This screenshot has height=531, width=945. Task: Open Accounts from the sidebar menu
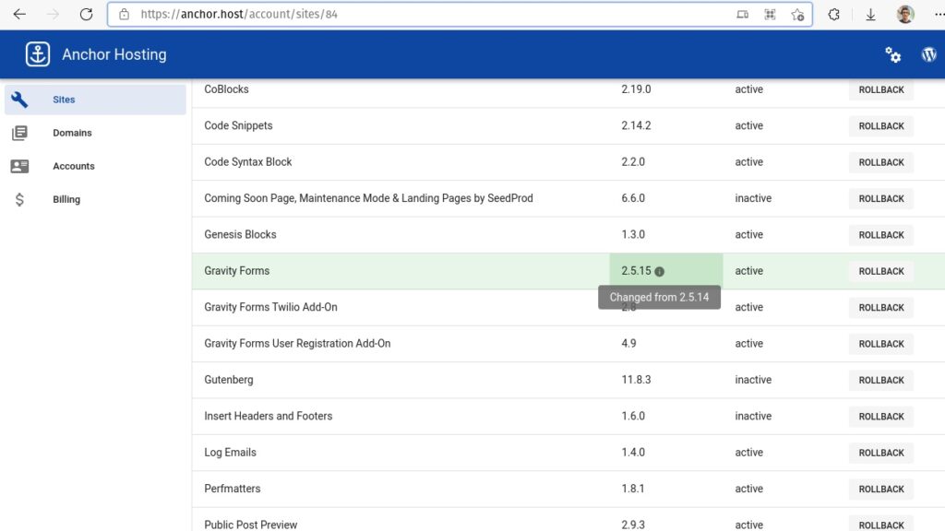coord(95,166)
